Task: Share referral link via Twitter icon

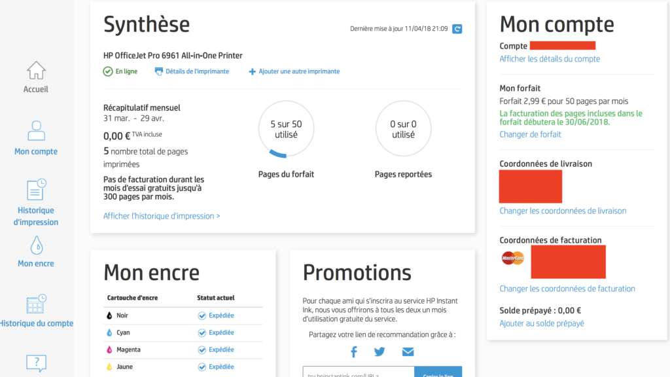Action: 379,352
